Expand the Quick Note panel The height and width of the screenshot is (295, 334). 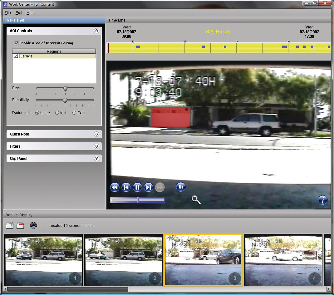[x=97, y=134]
